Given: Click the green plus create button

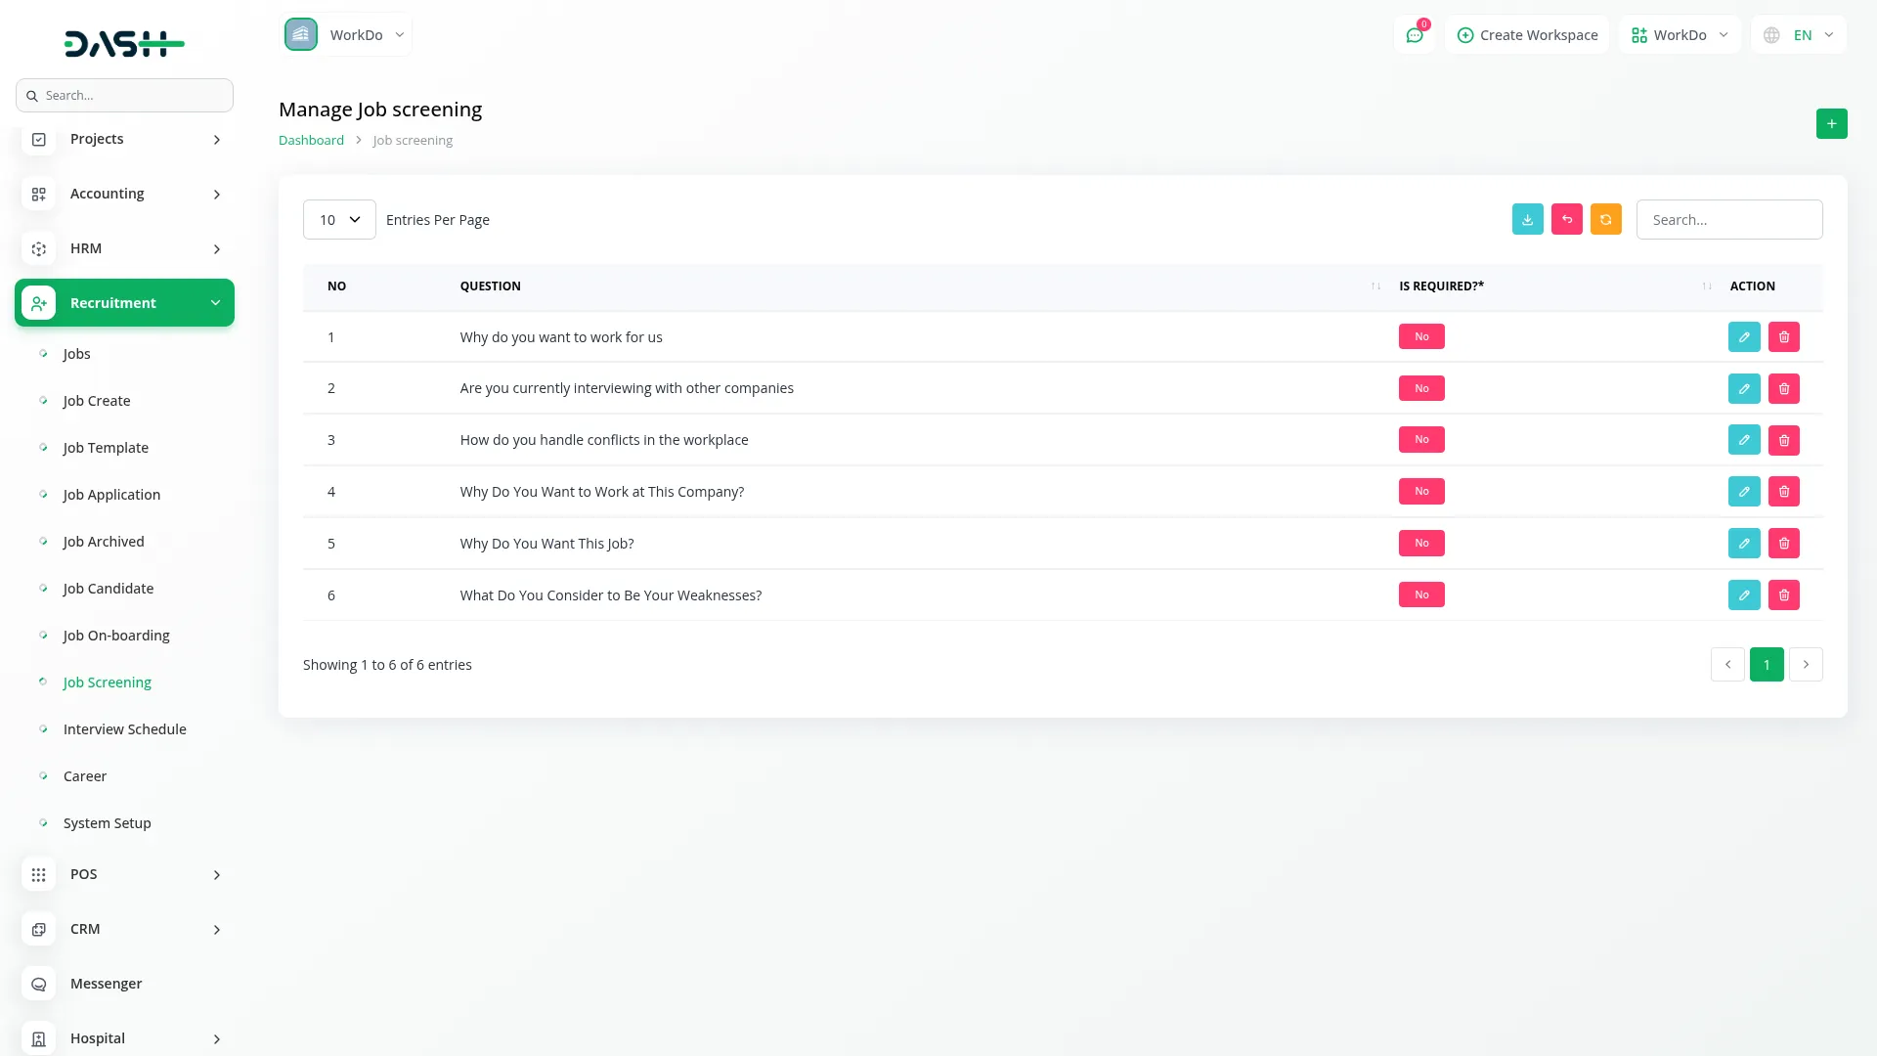Looking at the screenshot, I should tap(1831, 124).
